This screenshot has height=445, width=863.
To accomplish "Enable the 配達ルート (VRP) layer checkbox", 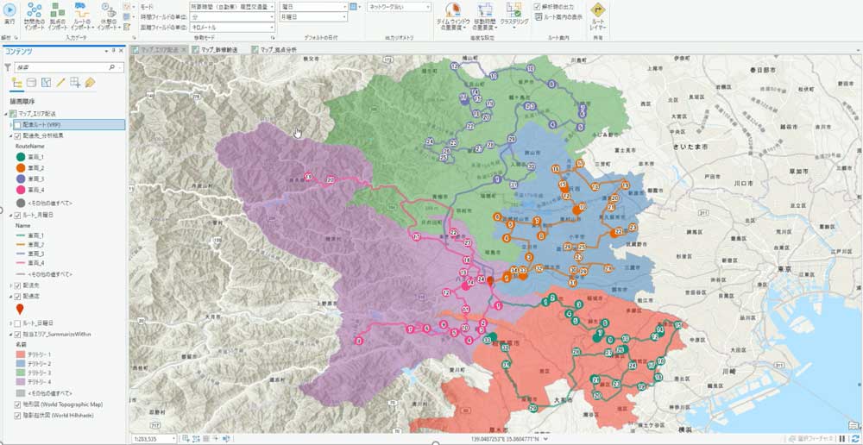I will point(17,125).
